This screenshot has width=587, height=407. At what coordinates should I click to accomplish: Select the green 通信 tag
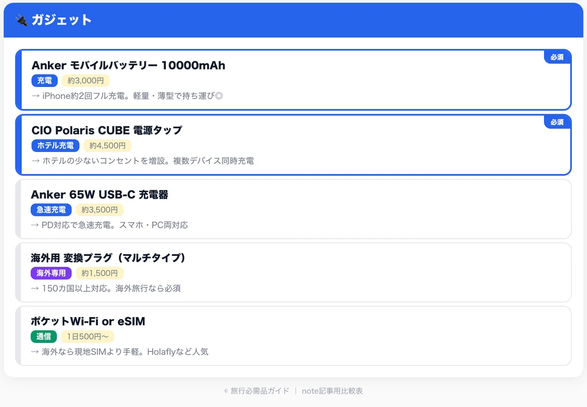(44, 337)
